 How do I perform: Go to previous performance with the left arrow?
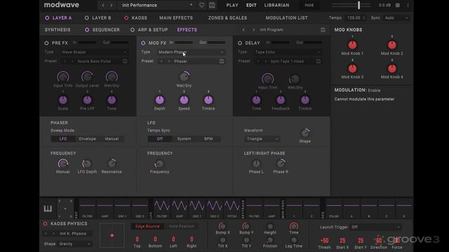point(103,5)
